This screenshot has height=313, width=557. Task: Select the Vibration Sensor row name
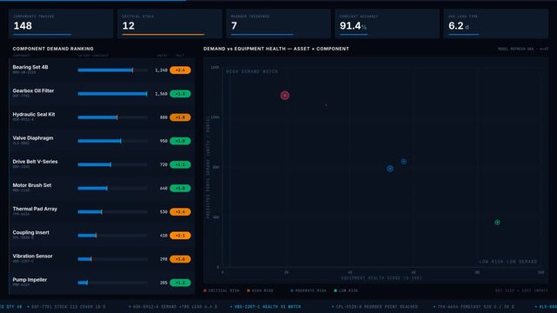(x=32, y=256)
